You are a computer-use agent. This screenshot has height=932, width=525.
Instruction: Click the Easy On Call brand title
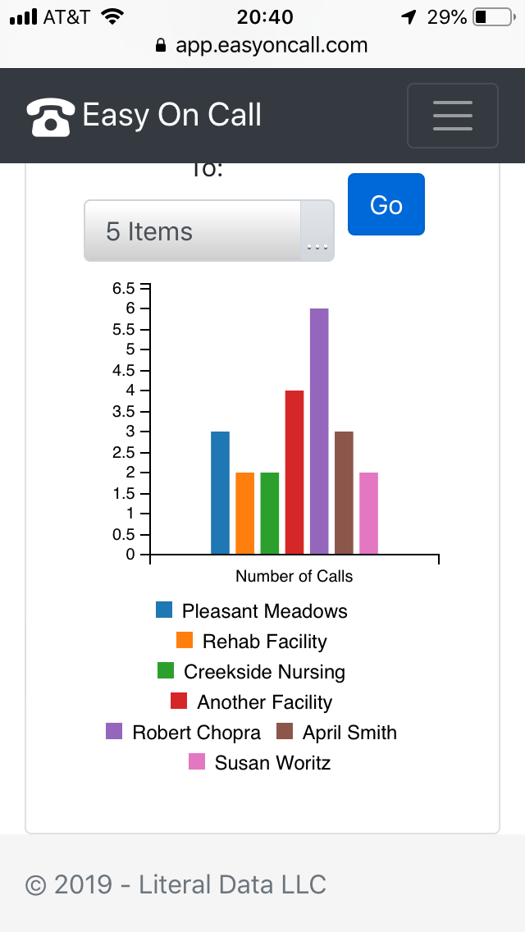click(172, 115)
